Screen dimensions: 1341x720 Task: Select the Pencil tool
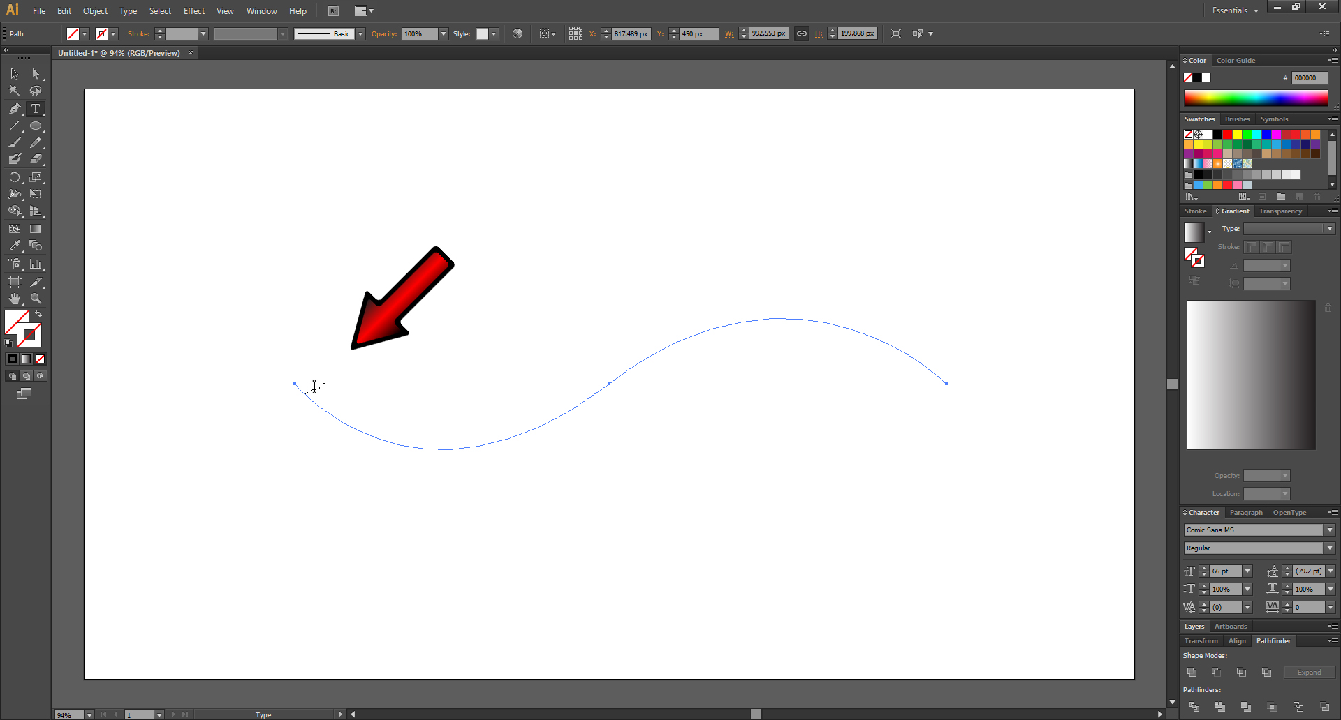click(36, 142)
